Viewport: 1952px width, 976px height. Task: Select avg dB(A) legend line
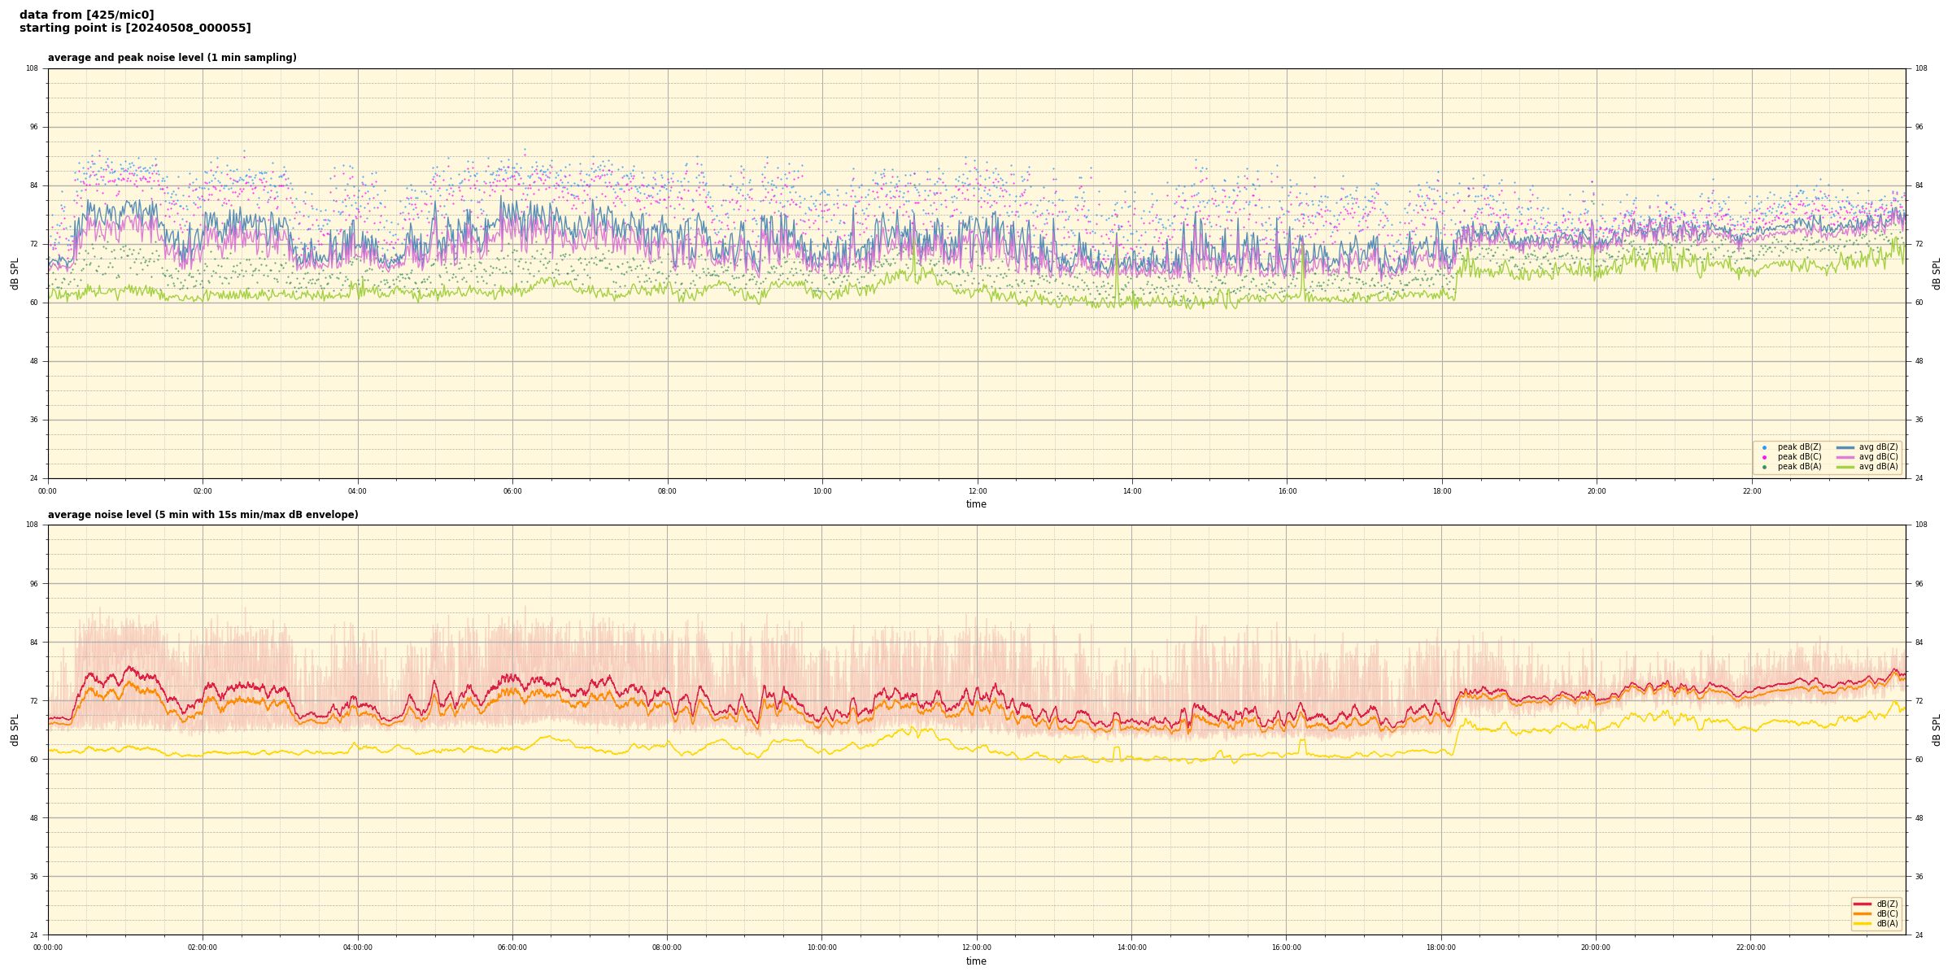1845,467
